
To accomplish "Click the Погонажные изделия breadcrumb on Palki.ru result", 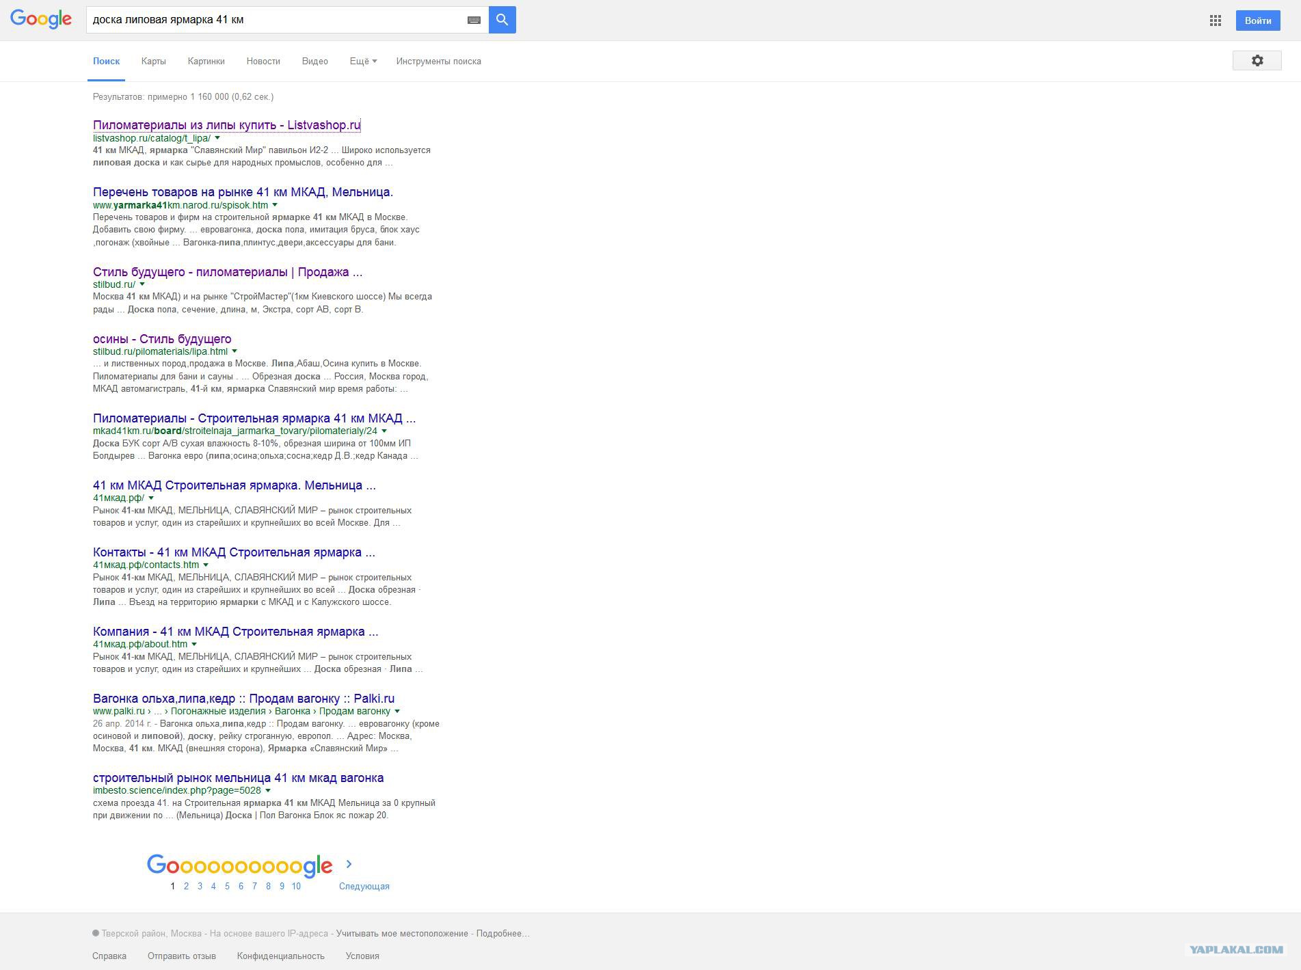I will (218, 711).
